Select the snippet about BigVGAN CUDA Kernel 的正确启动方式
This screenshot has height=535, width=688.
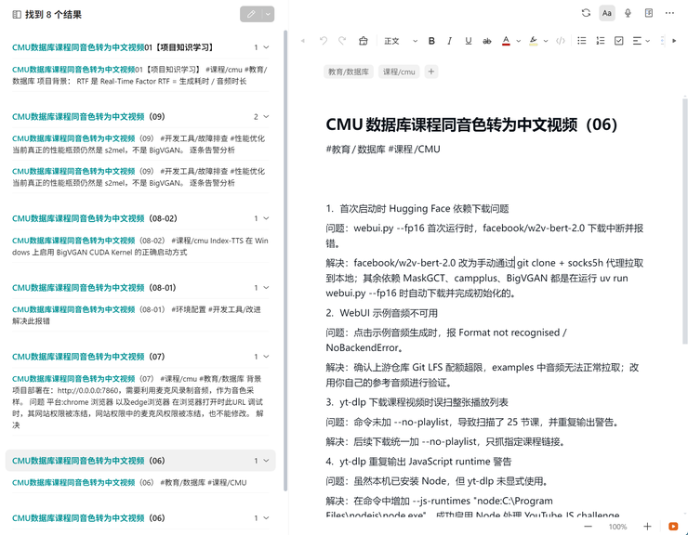click(140, 246)
